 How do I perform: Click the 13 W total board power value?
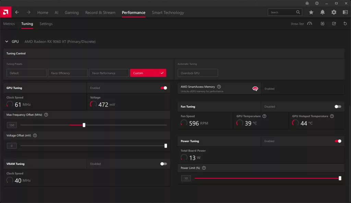tap(195, 157)
